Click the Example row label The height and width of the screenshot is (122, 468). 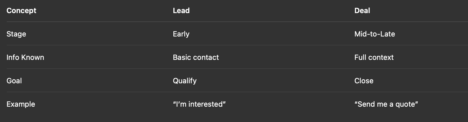pos(21,104)
